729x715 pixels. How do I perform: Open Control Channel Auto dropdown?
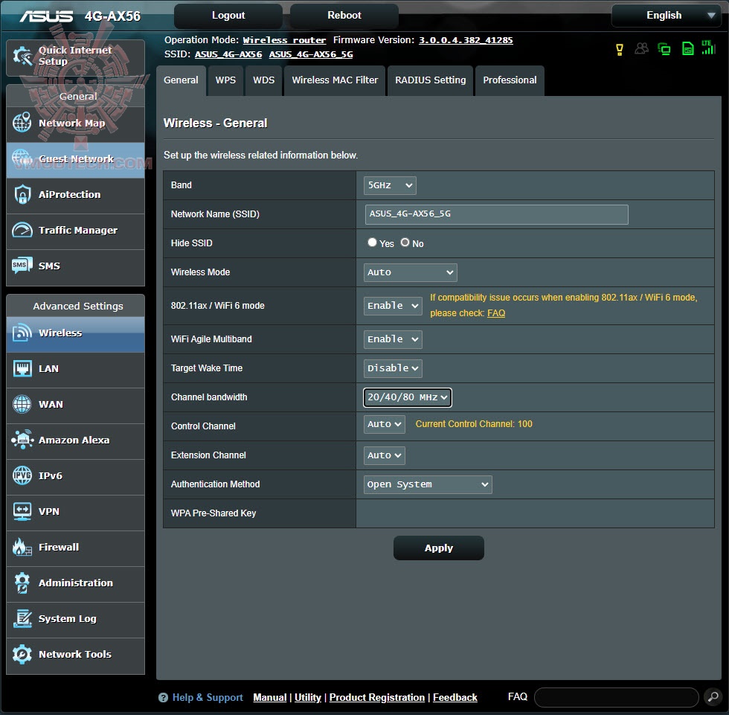click(x=384, y=424)
